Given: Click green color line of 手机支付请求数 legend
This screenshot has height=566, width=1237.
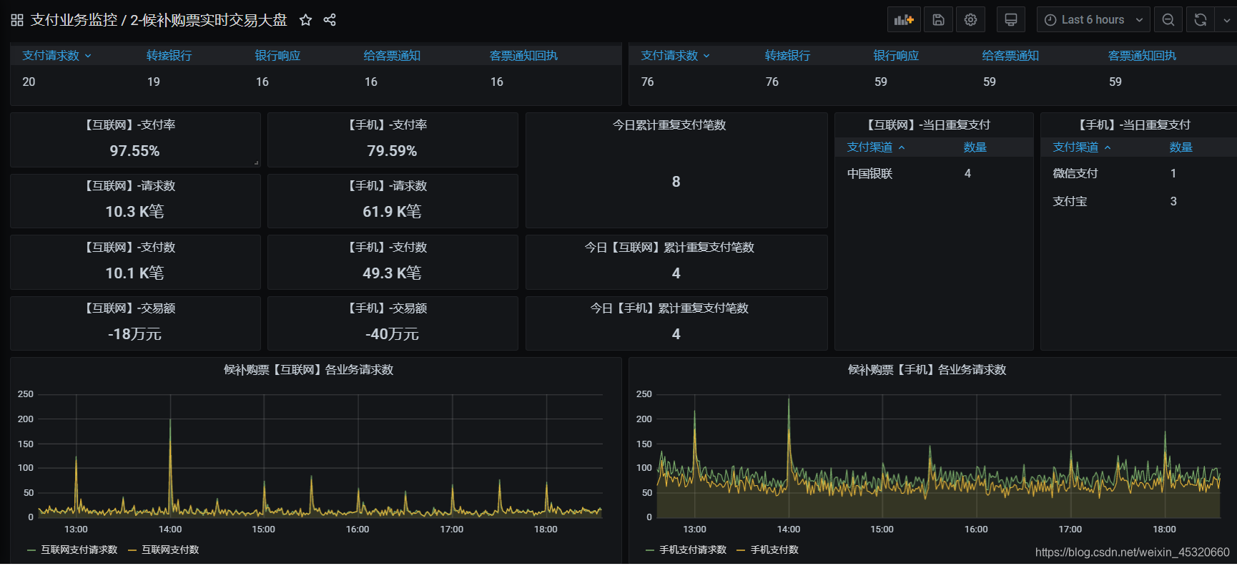Looking at the screenshot, I should coord(650,550).
